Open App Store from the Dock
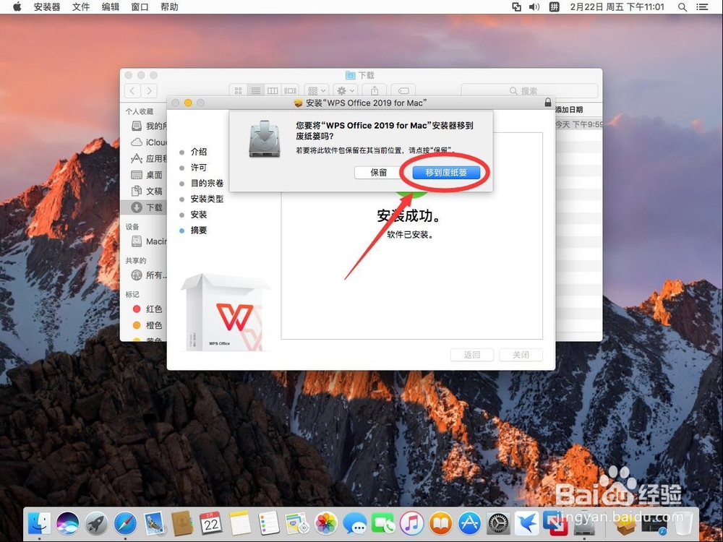Viewport: 723px width, 542px height. [469, 523]
